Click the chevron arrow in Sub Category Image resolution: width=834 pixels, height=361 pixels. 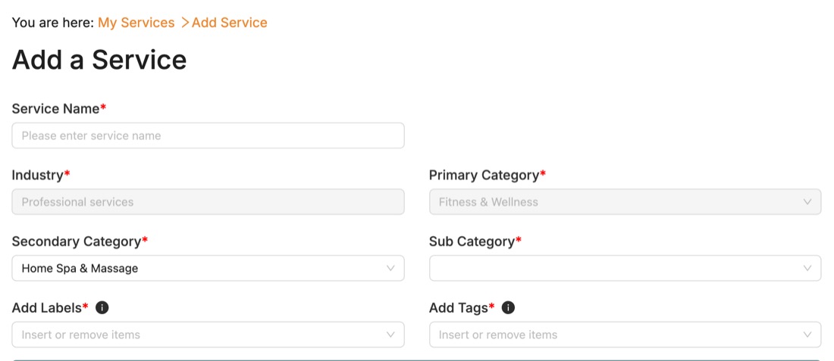807,268
